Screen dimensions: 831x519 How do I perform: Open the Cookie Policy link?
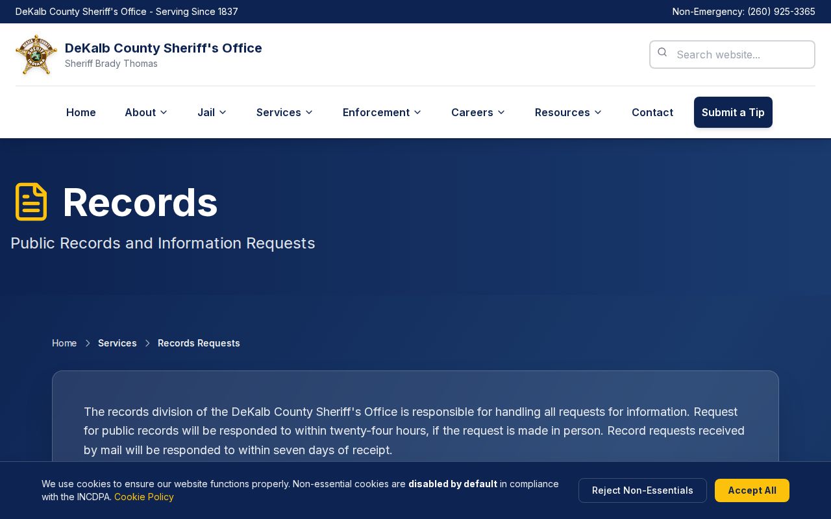point(144,497)
